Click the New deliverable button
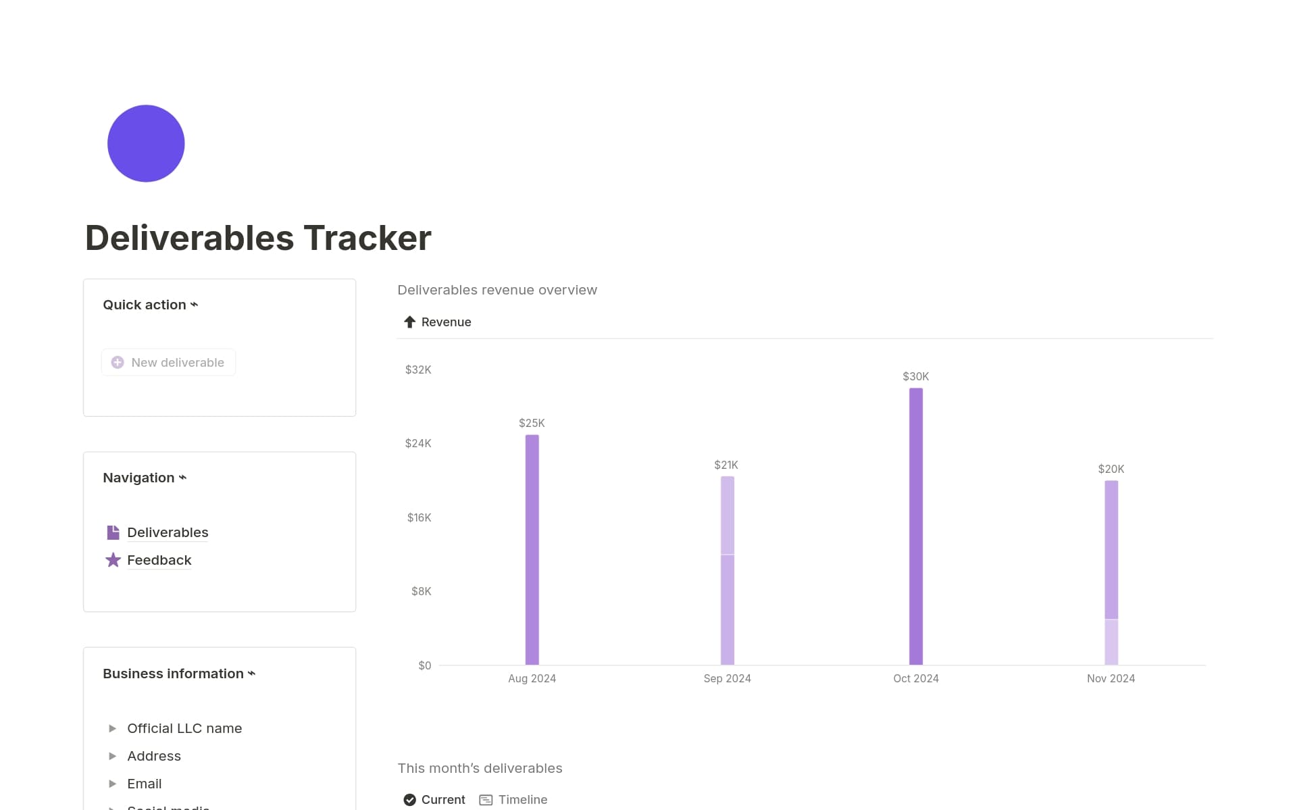The image size is (1297, 810). pyautogui.click(x=168, y=362)
